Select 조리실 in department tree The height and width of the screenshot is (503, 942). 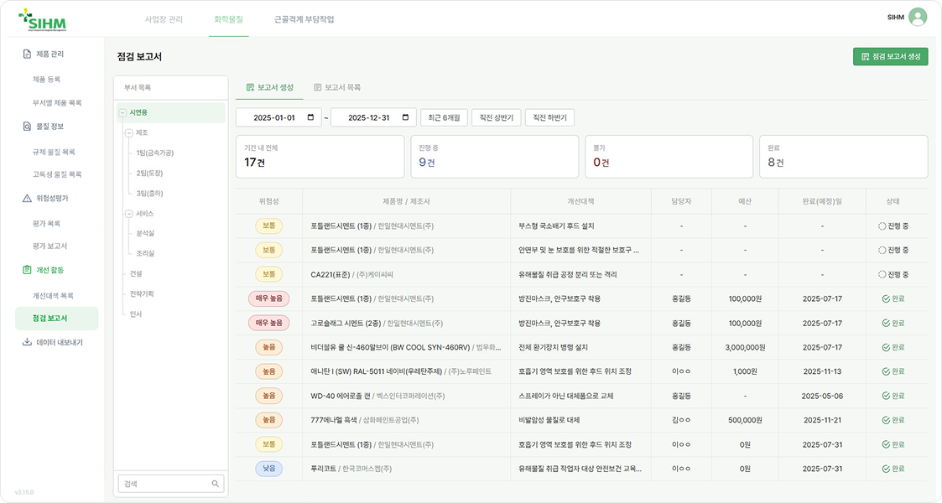pos(145,253)
